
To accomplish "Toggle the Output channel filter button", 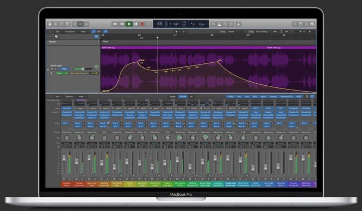I will point(273,96).
